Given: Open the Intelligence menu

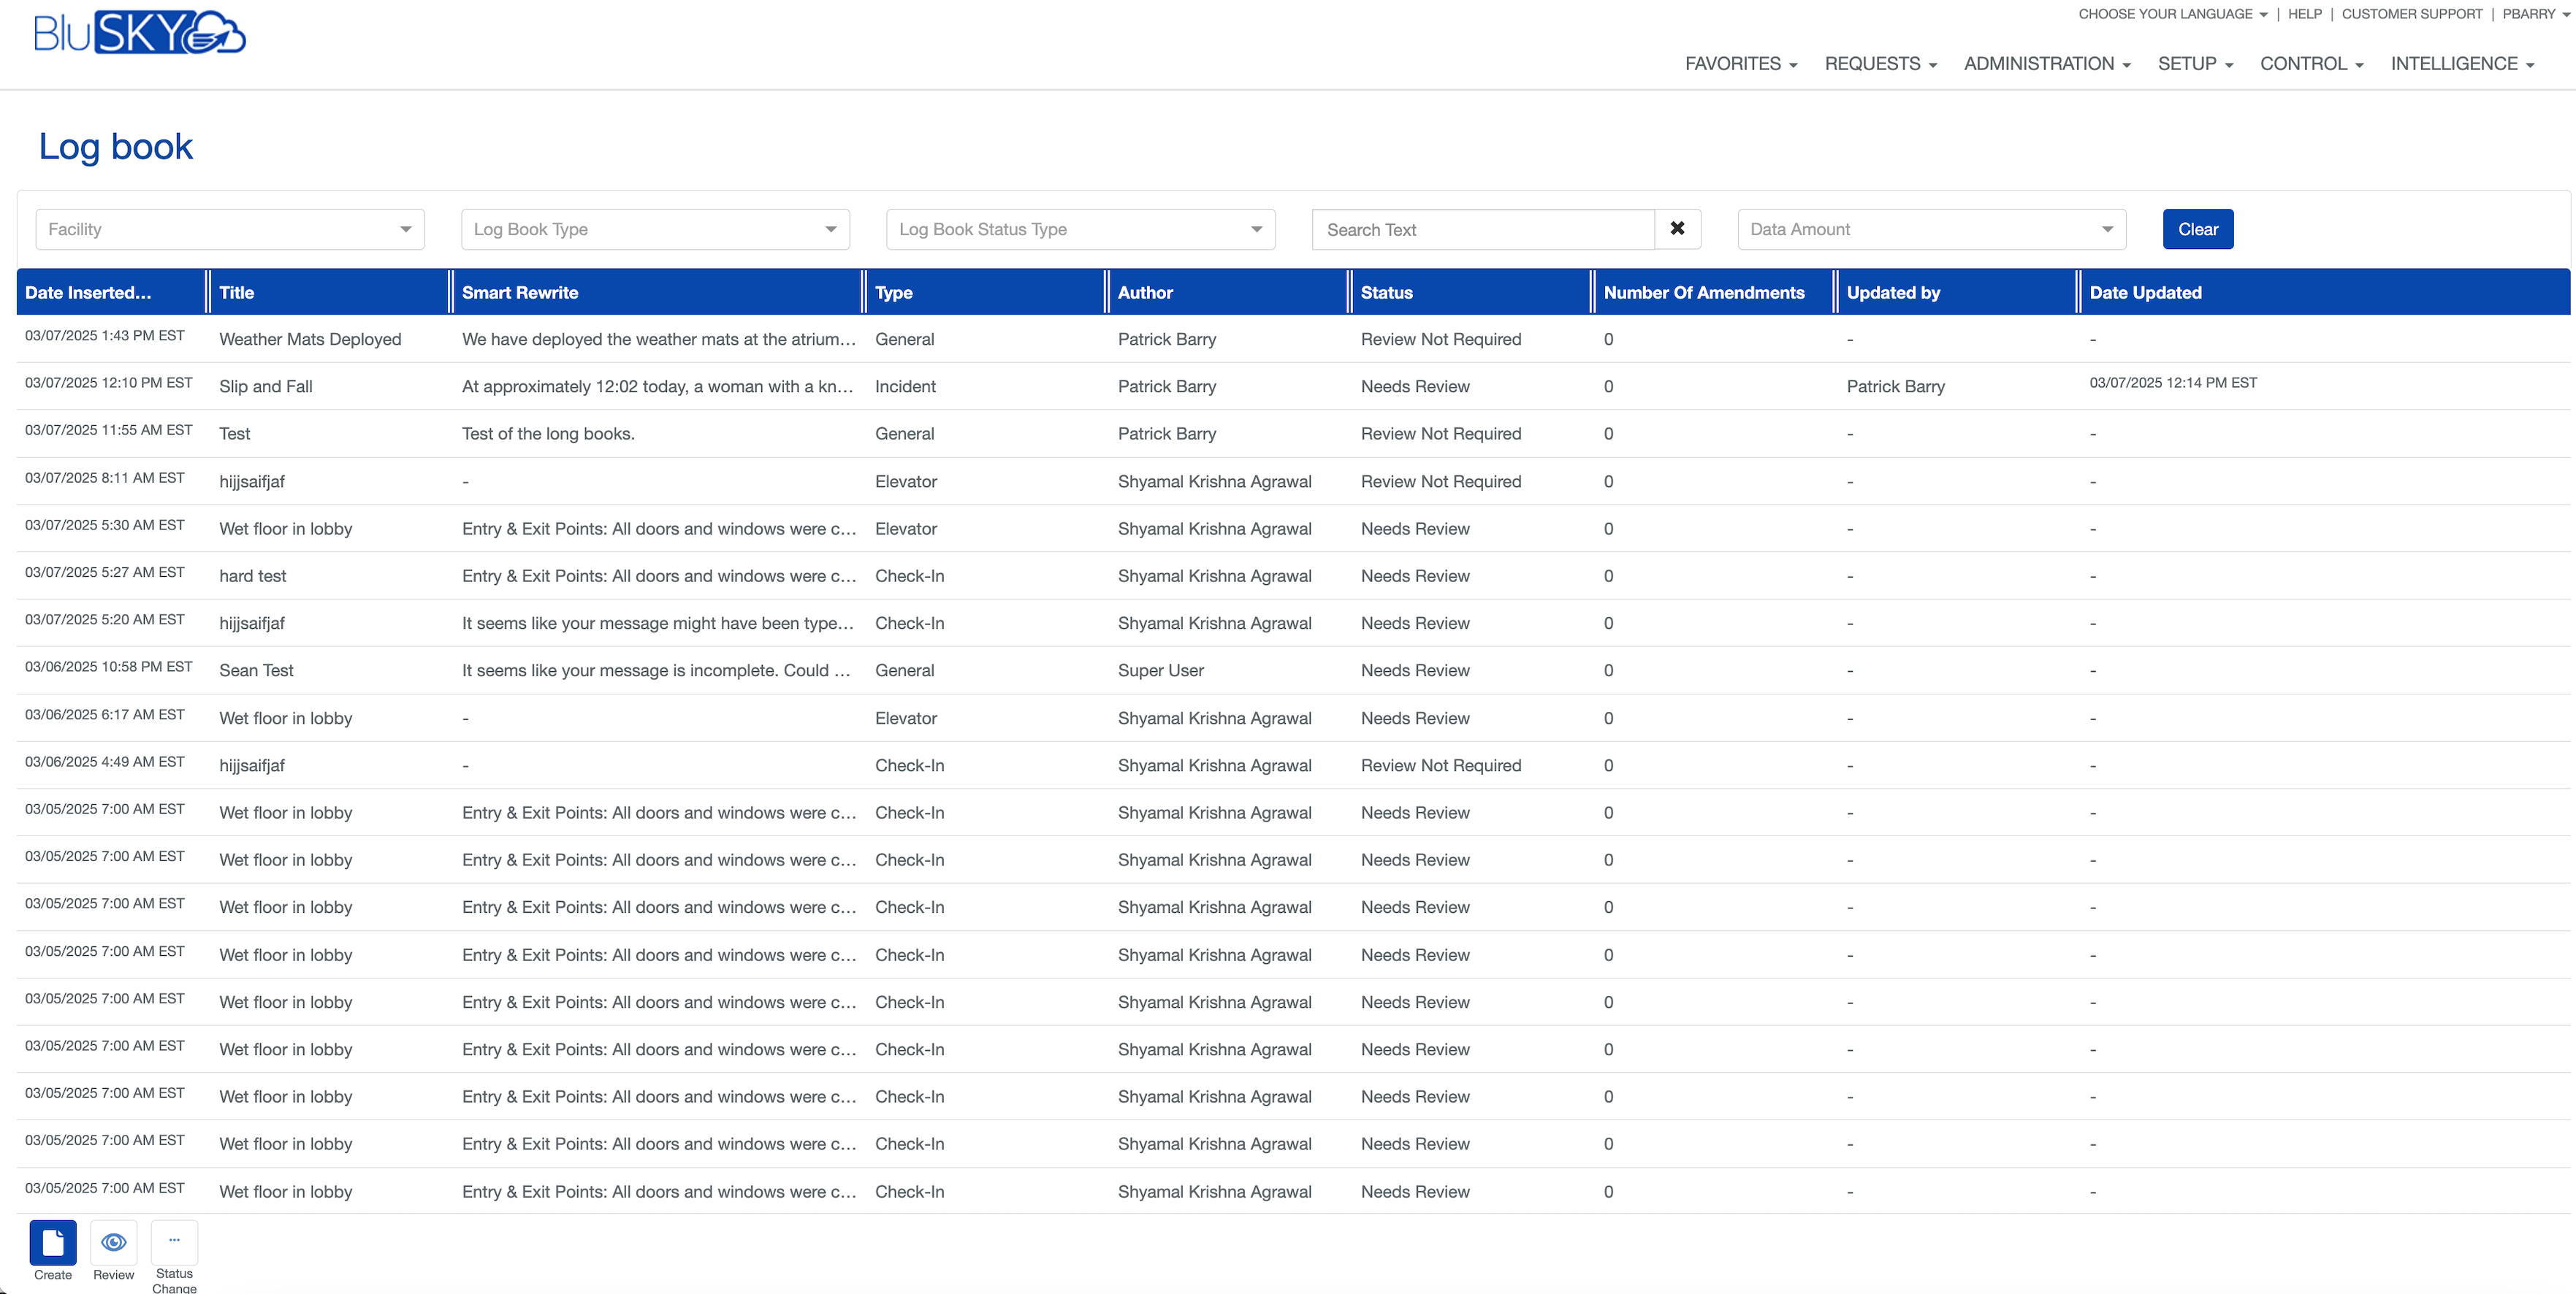Looking at the screenshot, I should coord(2461,64).
